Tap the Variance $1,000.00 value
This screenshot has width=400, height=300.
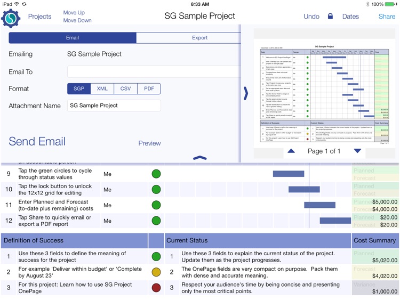[385, 291]
